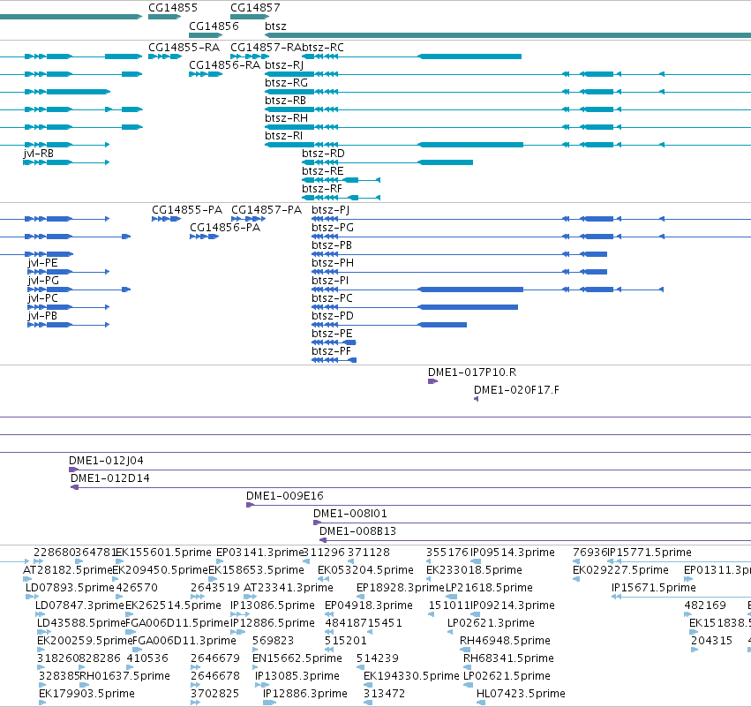
Task: Open the CG14855-RA transcript label
Action: click(184, 48)
